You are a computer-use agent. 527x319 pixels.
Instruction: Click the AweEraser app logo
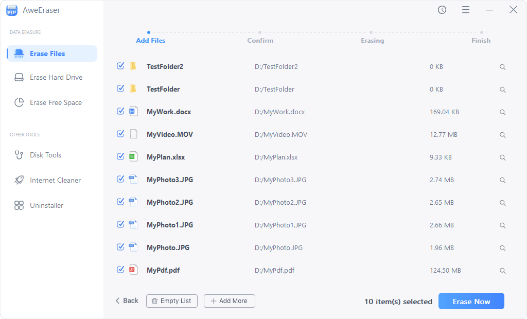(x=12, y=10)
